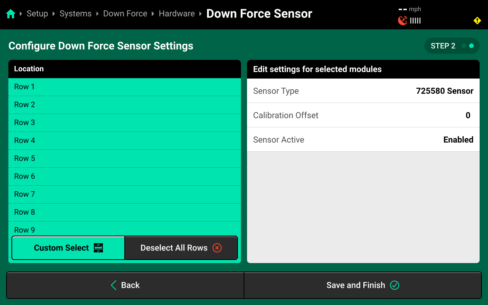Toggle Row 3 selection off
488x305 pixels.
coord(125,123)
